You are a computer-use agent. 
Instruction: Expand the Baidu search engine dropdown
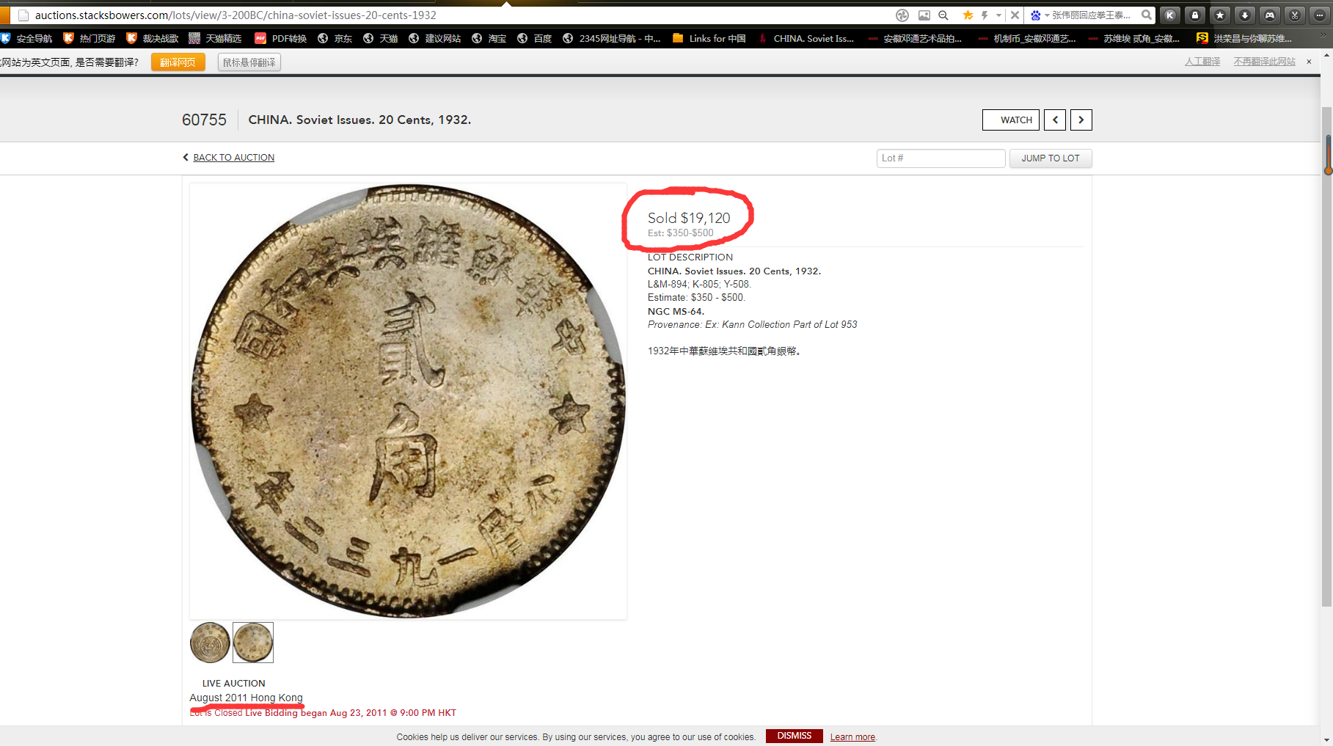click(1047, 15)
